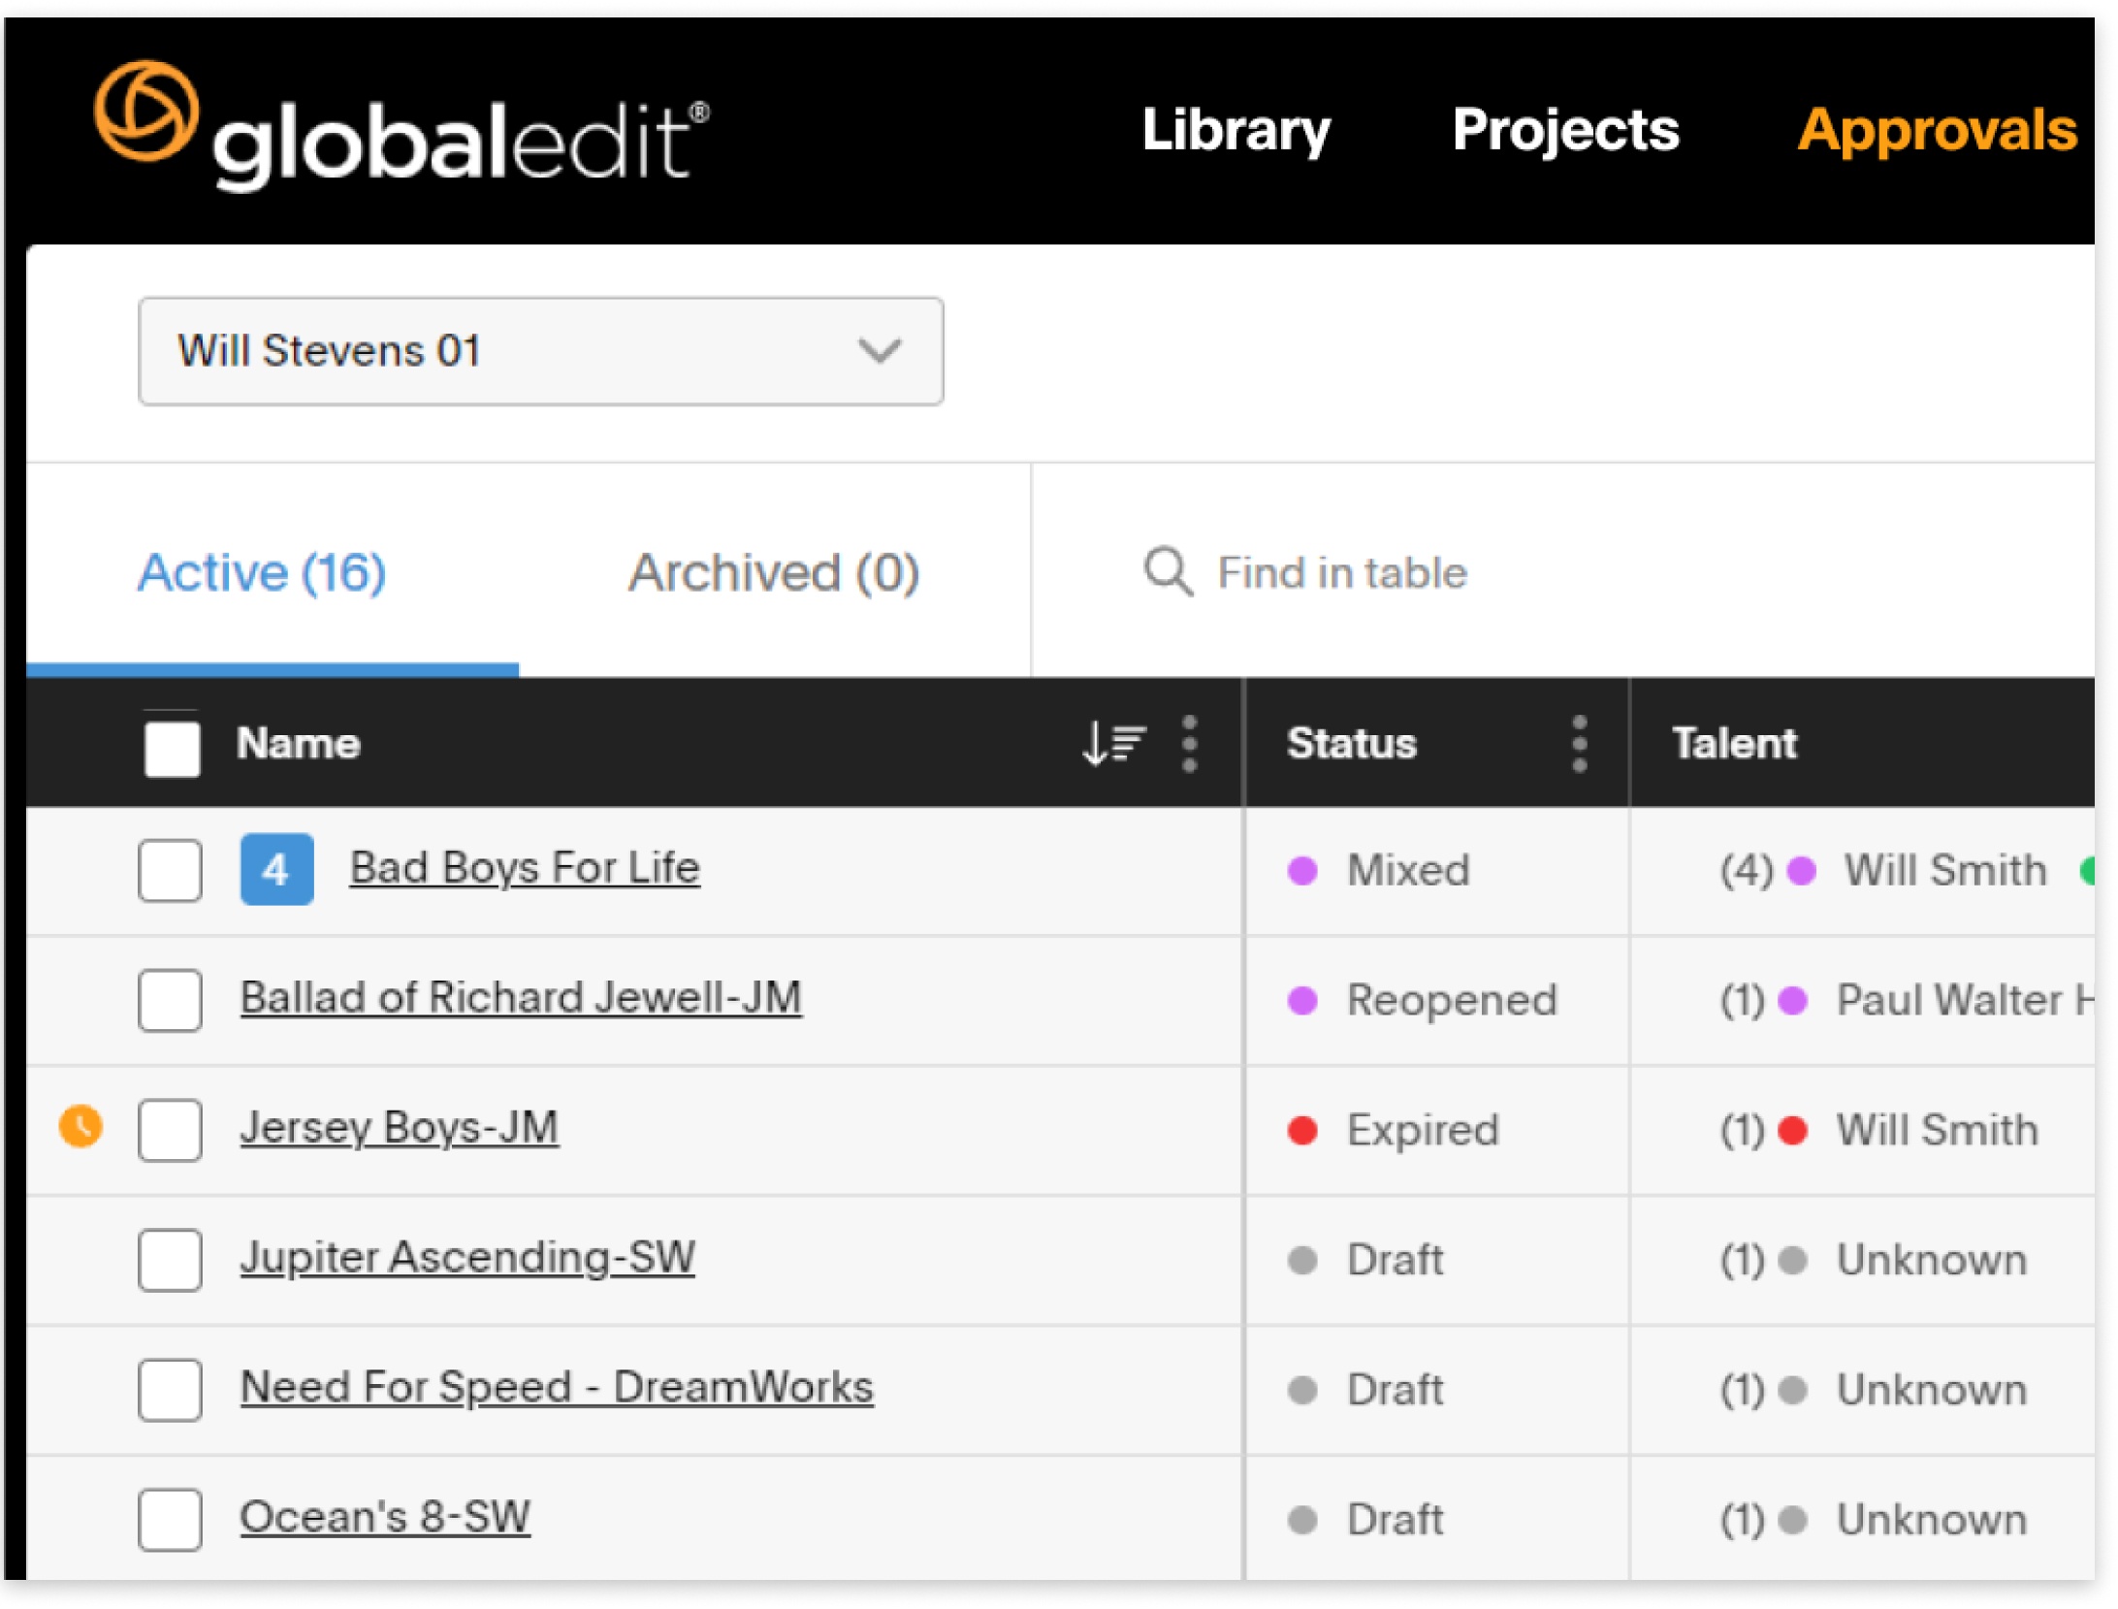Screen dimensions: 2118x1609
Task: Open the Projects menu
Action: coord(1565,130)
